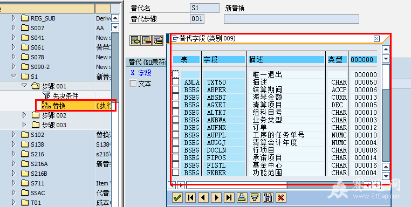The image size is (411, 207).
Task: Expand the 步骤 002 node
Action: pyautogui.click(x=24, y=115)
